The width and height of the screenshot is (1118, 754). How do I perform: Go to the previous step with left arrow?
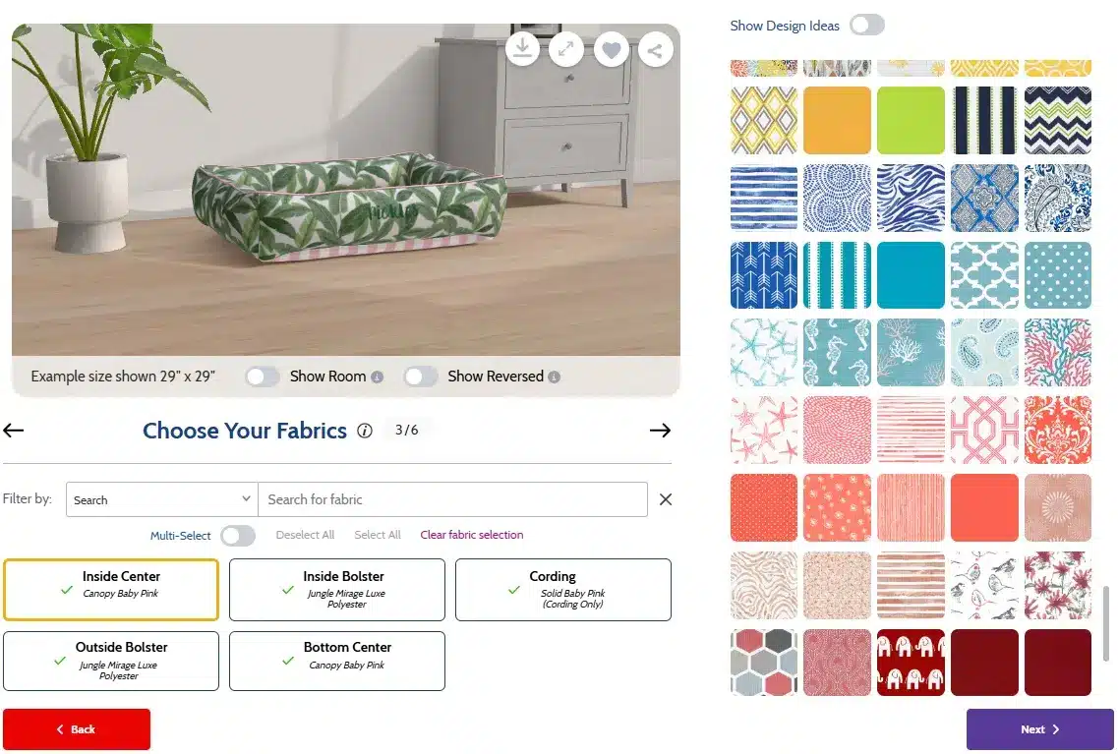coord(14,430)
